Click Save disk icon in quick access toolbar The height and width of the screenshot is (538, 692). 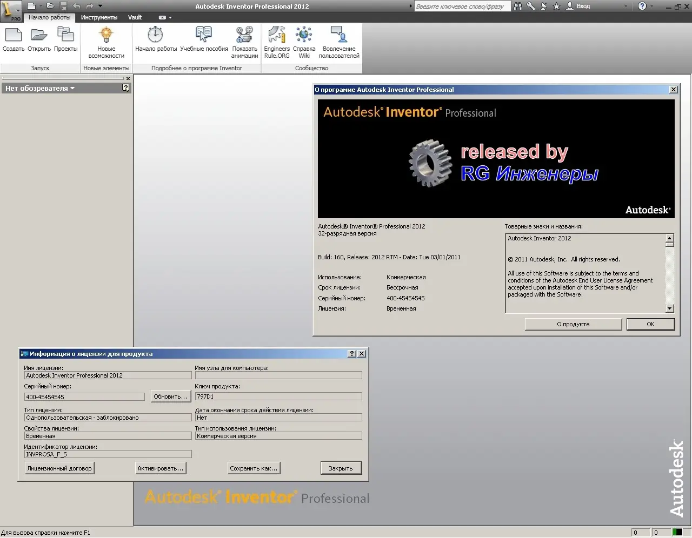tap(63, 6)
